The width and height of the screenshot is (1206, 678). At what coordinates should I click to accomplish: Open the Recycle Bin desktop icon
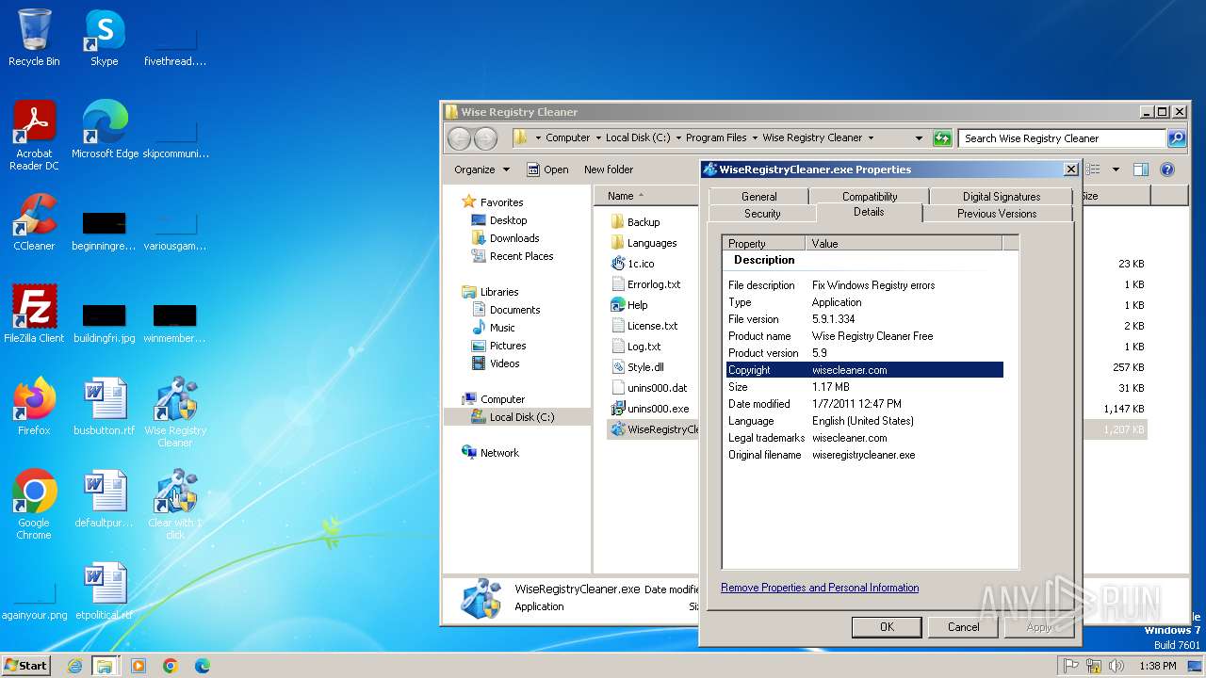coord(34,38)
